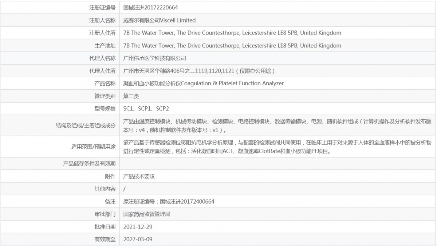
Task: Select the 附件 label
Action: [110, 176]
